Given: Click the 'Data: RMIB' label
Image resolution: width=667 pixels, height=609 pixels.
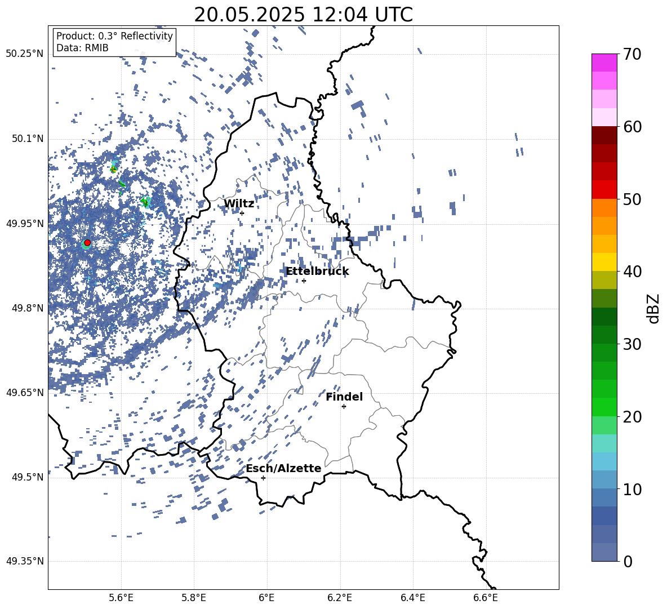Looking at the screenshot, I should click(x=82, y=48).
